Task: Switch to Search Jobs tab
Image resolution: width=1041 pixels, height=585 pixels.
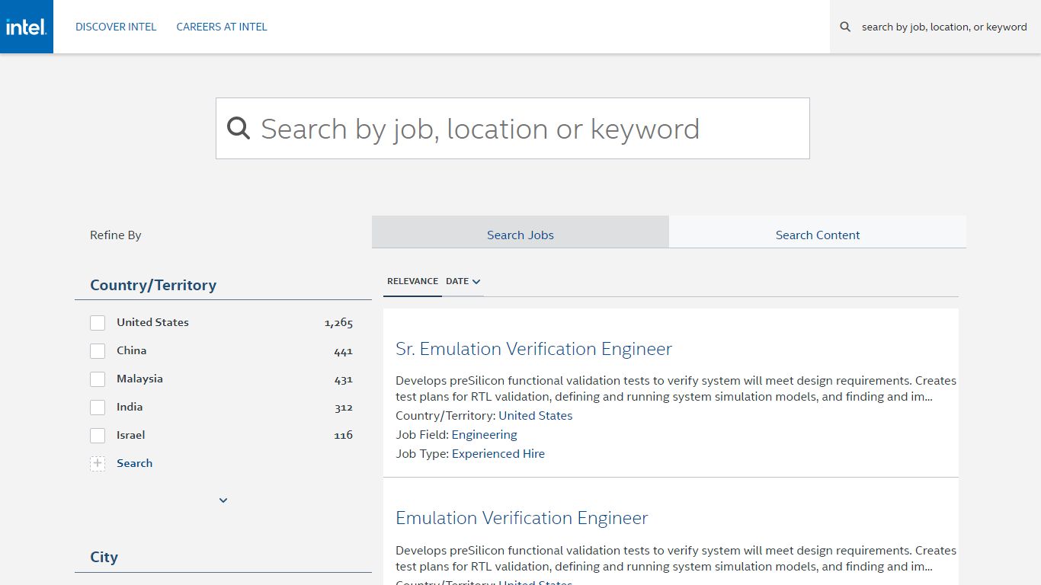Action: pos(520,232)
